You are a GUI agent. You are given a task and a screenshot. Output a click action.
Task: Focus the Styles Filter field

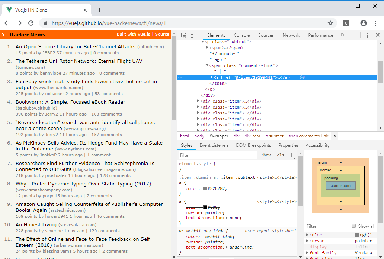pos(218,155)
